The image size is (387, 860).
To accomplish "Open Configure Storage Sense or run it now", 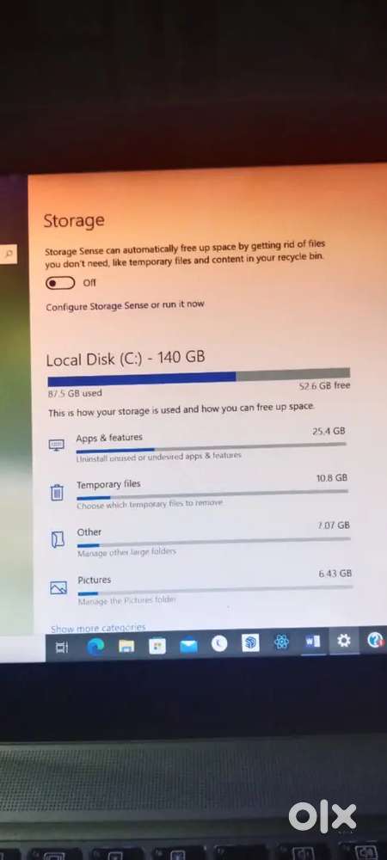I will (x=125, y=305).
